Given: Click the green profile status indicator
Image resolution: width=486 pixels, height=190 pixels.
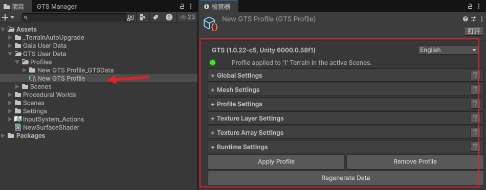Looking at the screenshot, I should (213, 62).
